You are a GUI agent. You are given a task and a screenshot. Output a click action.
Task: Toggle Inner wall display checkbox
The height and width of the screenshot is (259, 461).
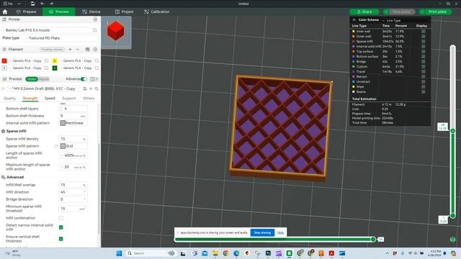424,32
